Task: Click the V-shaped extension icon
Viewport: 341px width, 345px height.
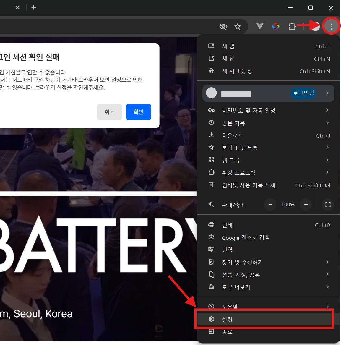Action: click(x=260, y=27)
